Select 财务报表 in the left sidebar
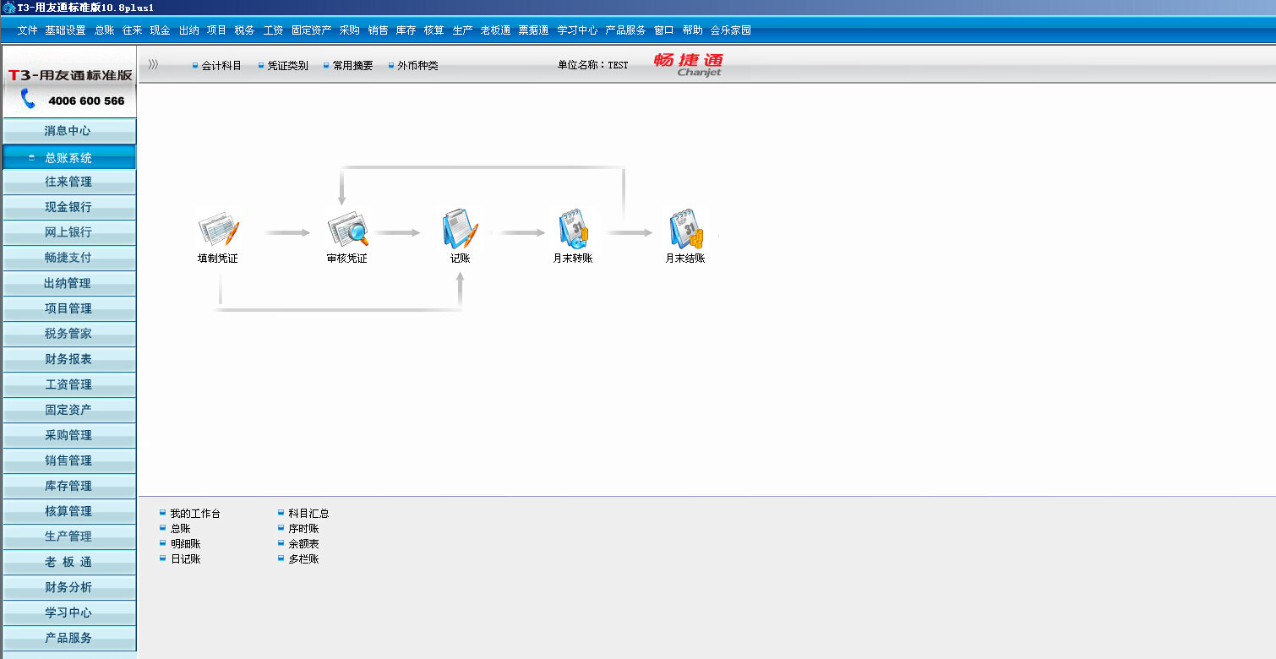1276x659 pixels. pyautogui.click(x=68, y=359)
